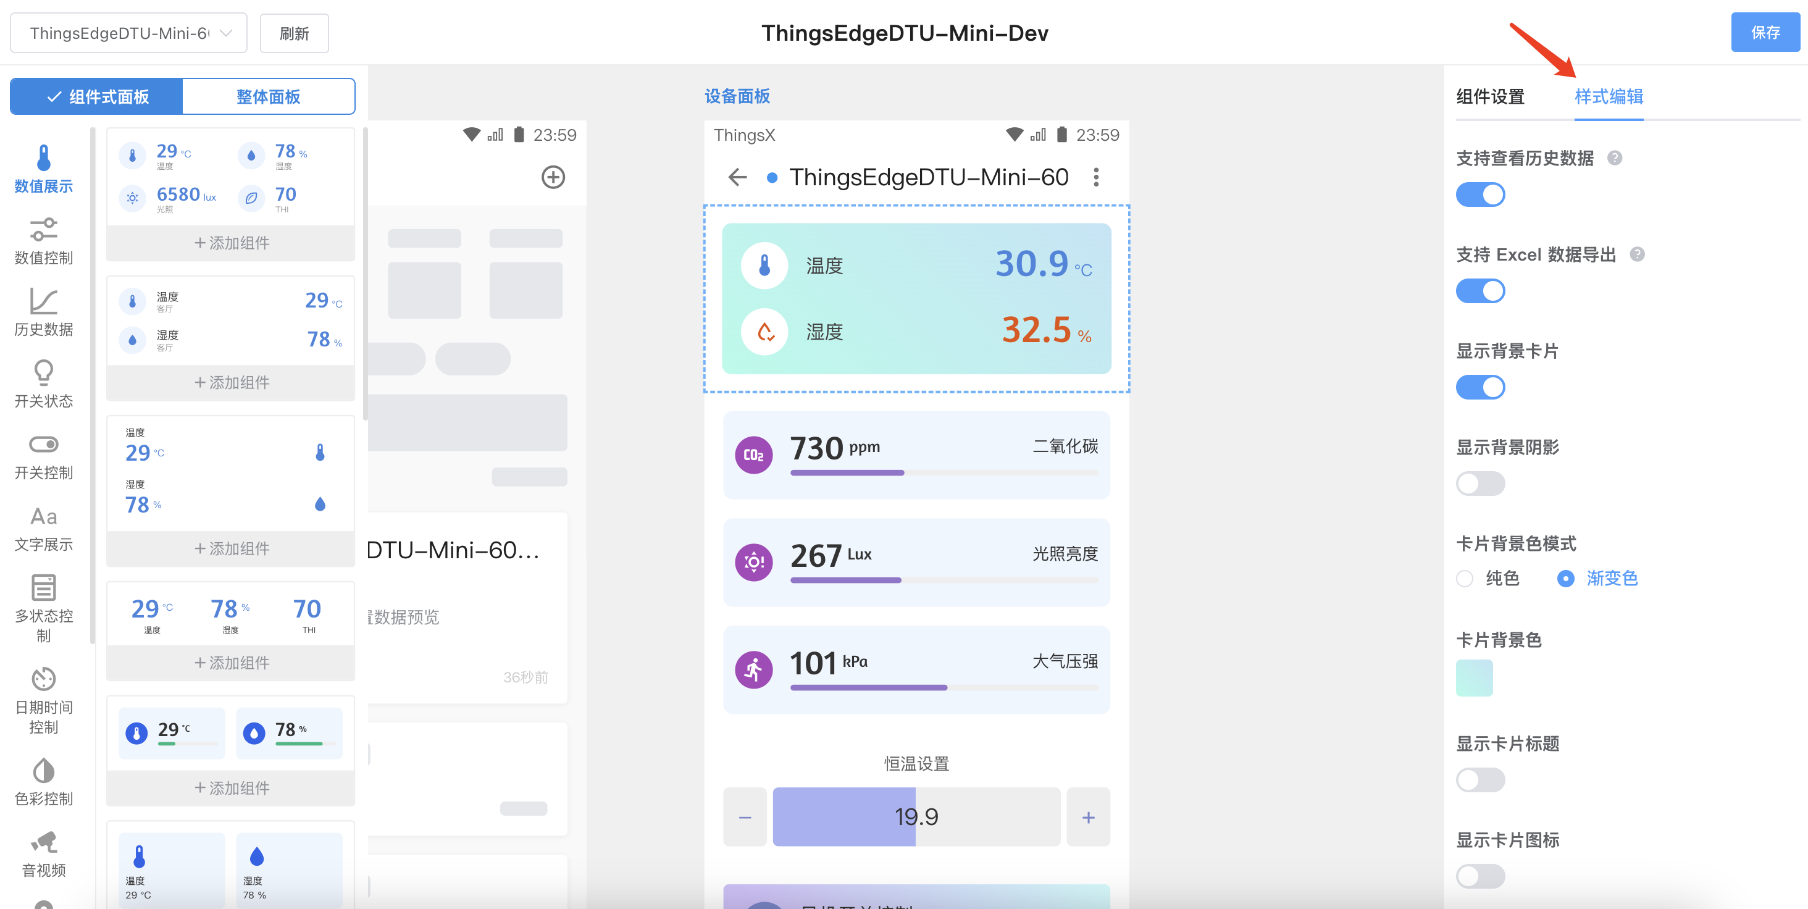The image size is (1808, 909).
Task: Open the three-dot menu beside ThingsEdgeDTU-Mini-60
Action: pos(1095,177)
